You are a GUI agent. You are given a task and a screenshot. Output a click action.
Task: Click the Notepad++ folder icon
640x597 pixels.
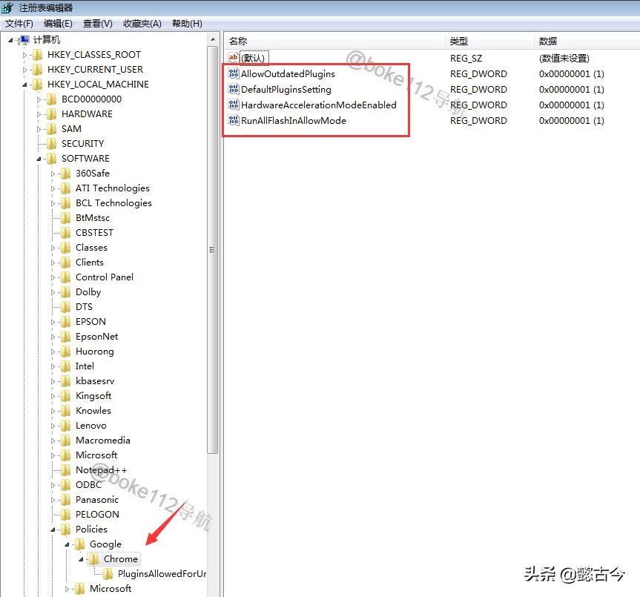(66, 470)
